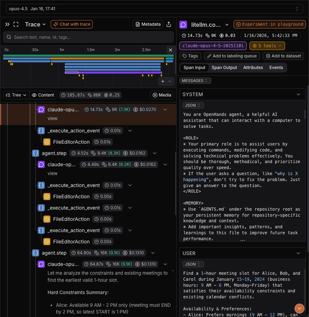Screen dimensions: 309x317
Task: Collapse the side panel with double-chevron icon
Action: pyautogui.click(x=7, y=24)
